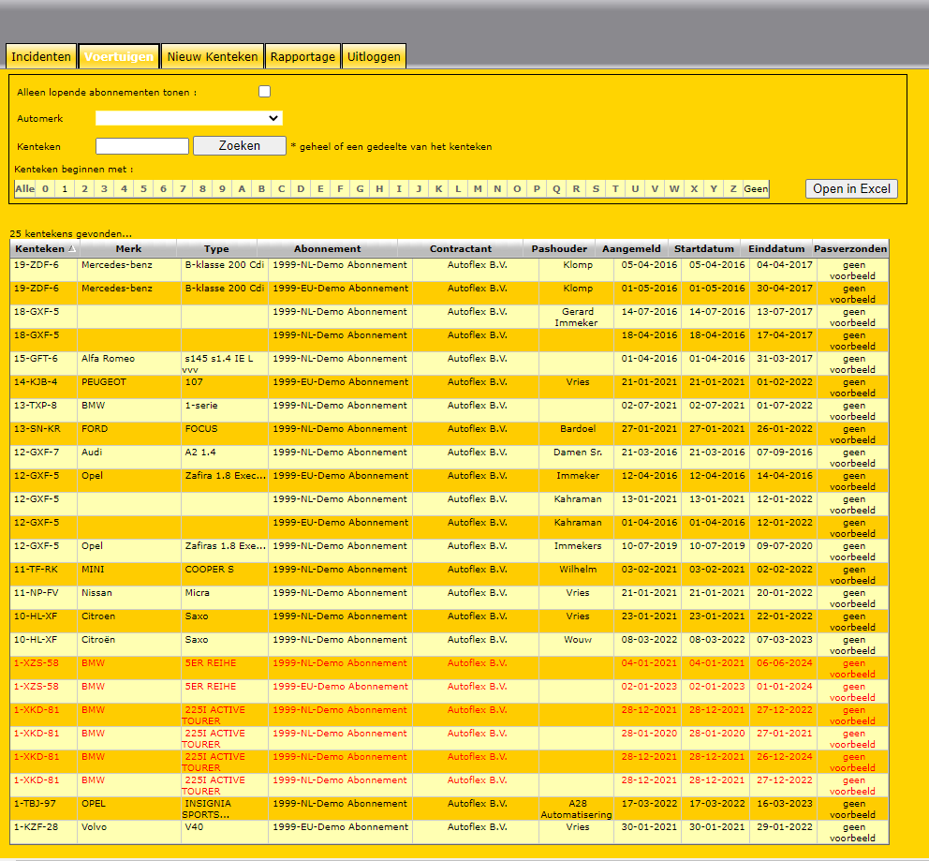929x861 pixels.
Task: Select license plate 15-GFT-6 Alfa Romeo row
Action: (37, 359)
